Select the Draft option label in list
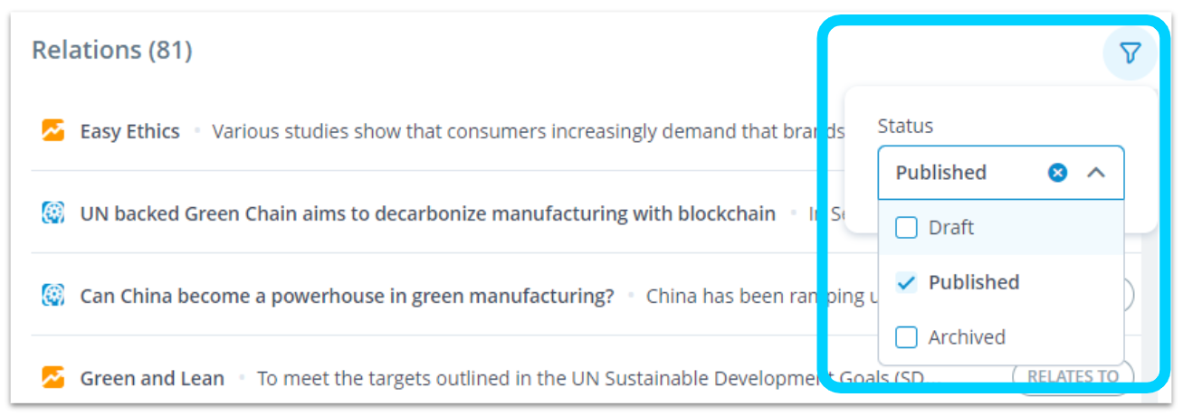This screenshot has height=416, width=1183. [x=951, y=228]
